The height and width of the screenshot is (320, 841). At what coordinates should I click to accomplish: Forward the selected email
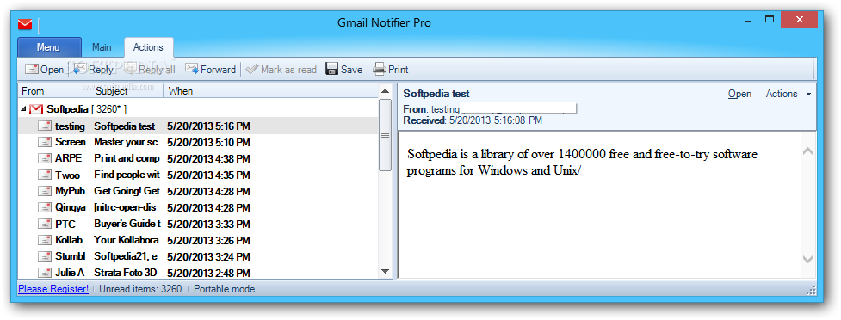coord(210,70)
